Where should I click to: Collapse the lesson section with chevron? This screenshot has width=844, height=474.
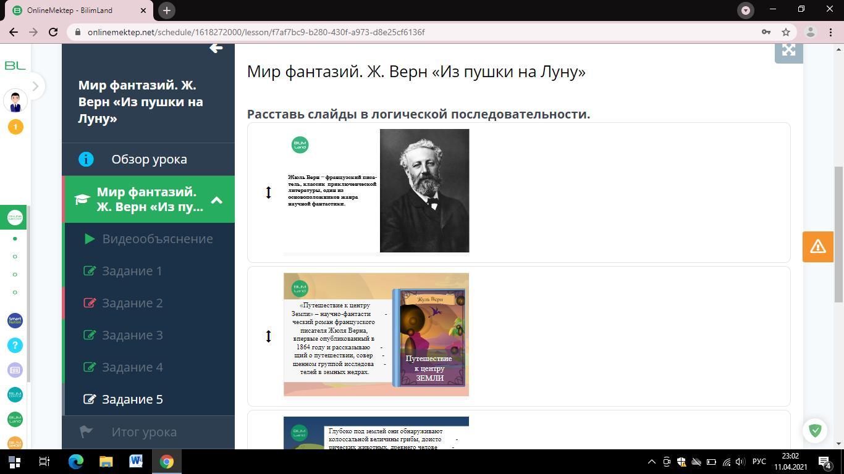(217, 200)
